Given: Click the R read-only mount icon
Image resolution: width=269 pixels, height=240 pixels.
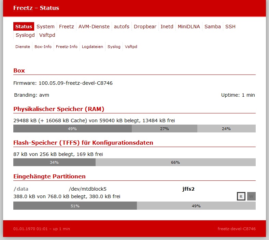Looking at the screenshot, I should pos(241,196).
